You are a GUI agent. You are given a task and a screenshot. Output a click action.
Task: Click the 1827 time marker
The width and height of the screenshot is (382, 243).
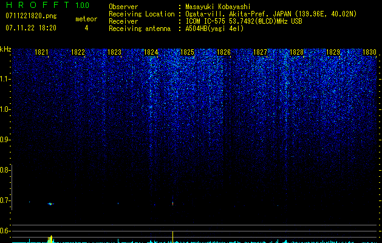(x=260, y=52)
